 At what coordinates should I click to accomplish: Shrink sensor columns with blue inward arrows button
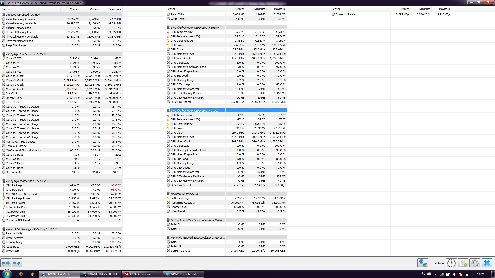[x=17, y=263]
